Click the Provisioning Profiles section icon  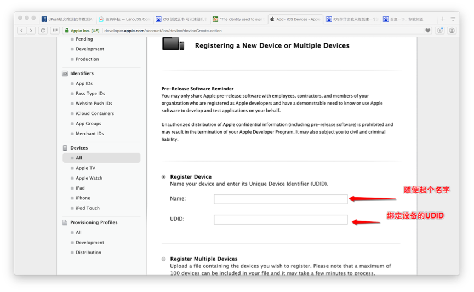pos(65,222)
